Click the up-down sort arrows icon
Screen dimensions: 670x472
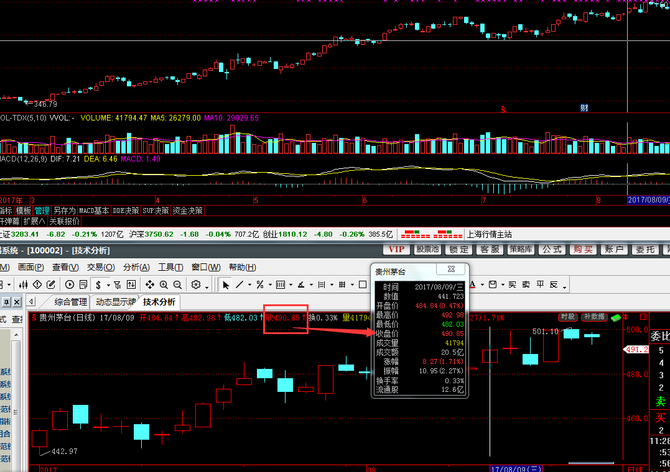point(131,284)
